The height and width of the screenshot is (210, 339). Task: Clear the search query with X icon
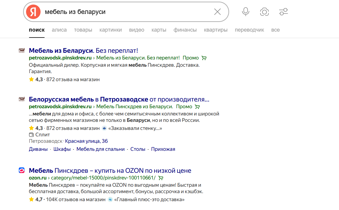[217, 12]
